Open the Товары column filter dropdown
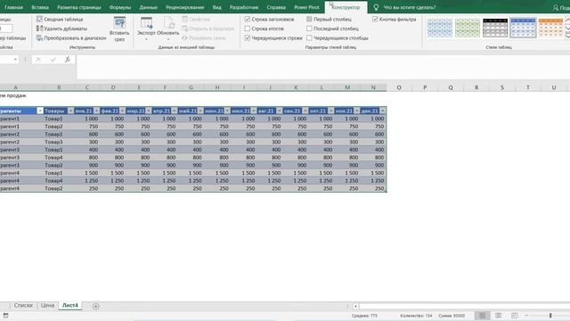This screenshot has height=321, width=570. [x=70, y=111]
